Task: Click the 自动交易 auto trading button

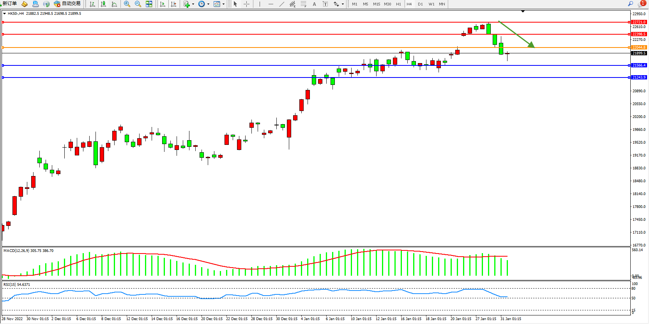Action: coord(67,4)
